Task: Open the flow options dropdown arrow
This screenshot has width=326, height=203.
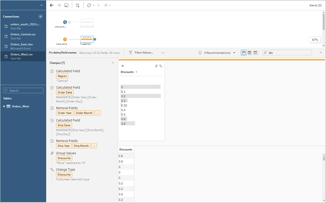Action: pyautogui.click(x=110, y=5)
